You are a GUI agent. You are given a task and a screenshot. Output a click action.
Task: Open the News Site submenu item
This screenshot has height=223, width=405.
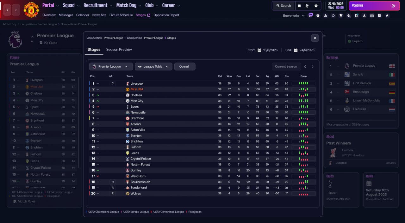[99, 15]
